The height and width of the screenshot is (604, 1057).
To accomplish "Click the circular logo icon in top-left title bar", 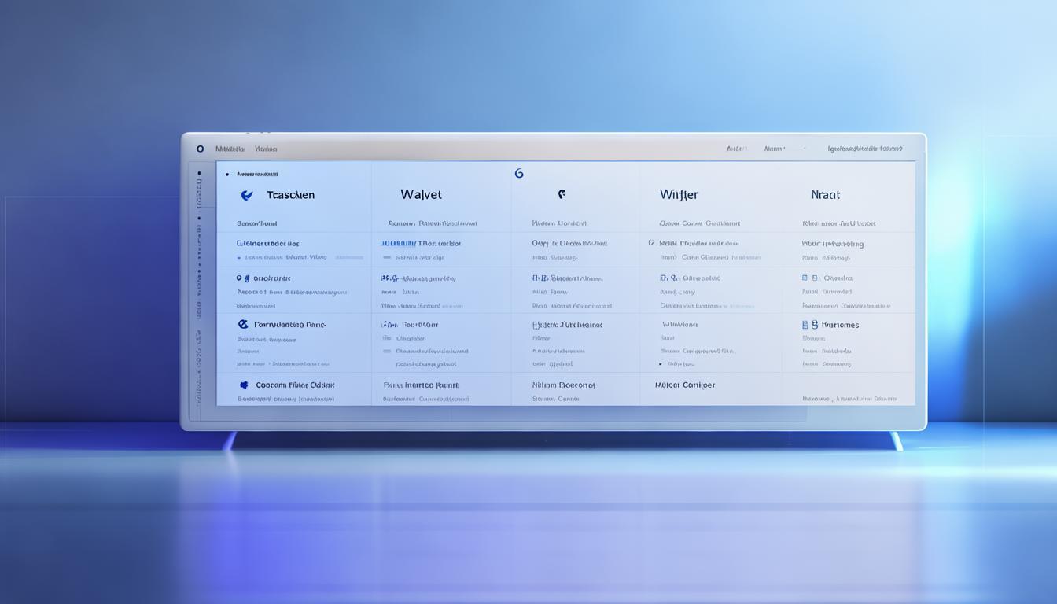I will 200,149.
